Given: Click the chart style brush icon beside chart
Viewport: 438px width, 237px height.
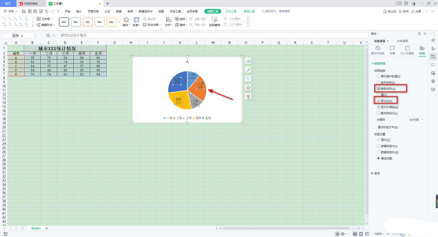Looking at the screenshot, I should 248,70.
